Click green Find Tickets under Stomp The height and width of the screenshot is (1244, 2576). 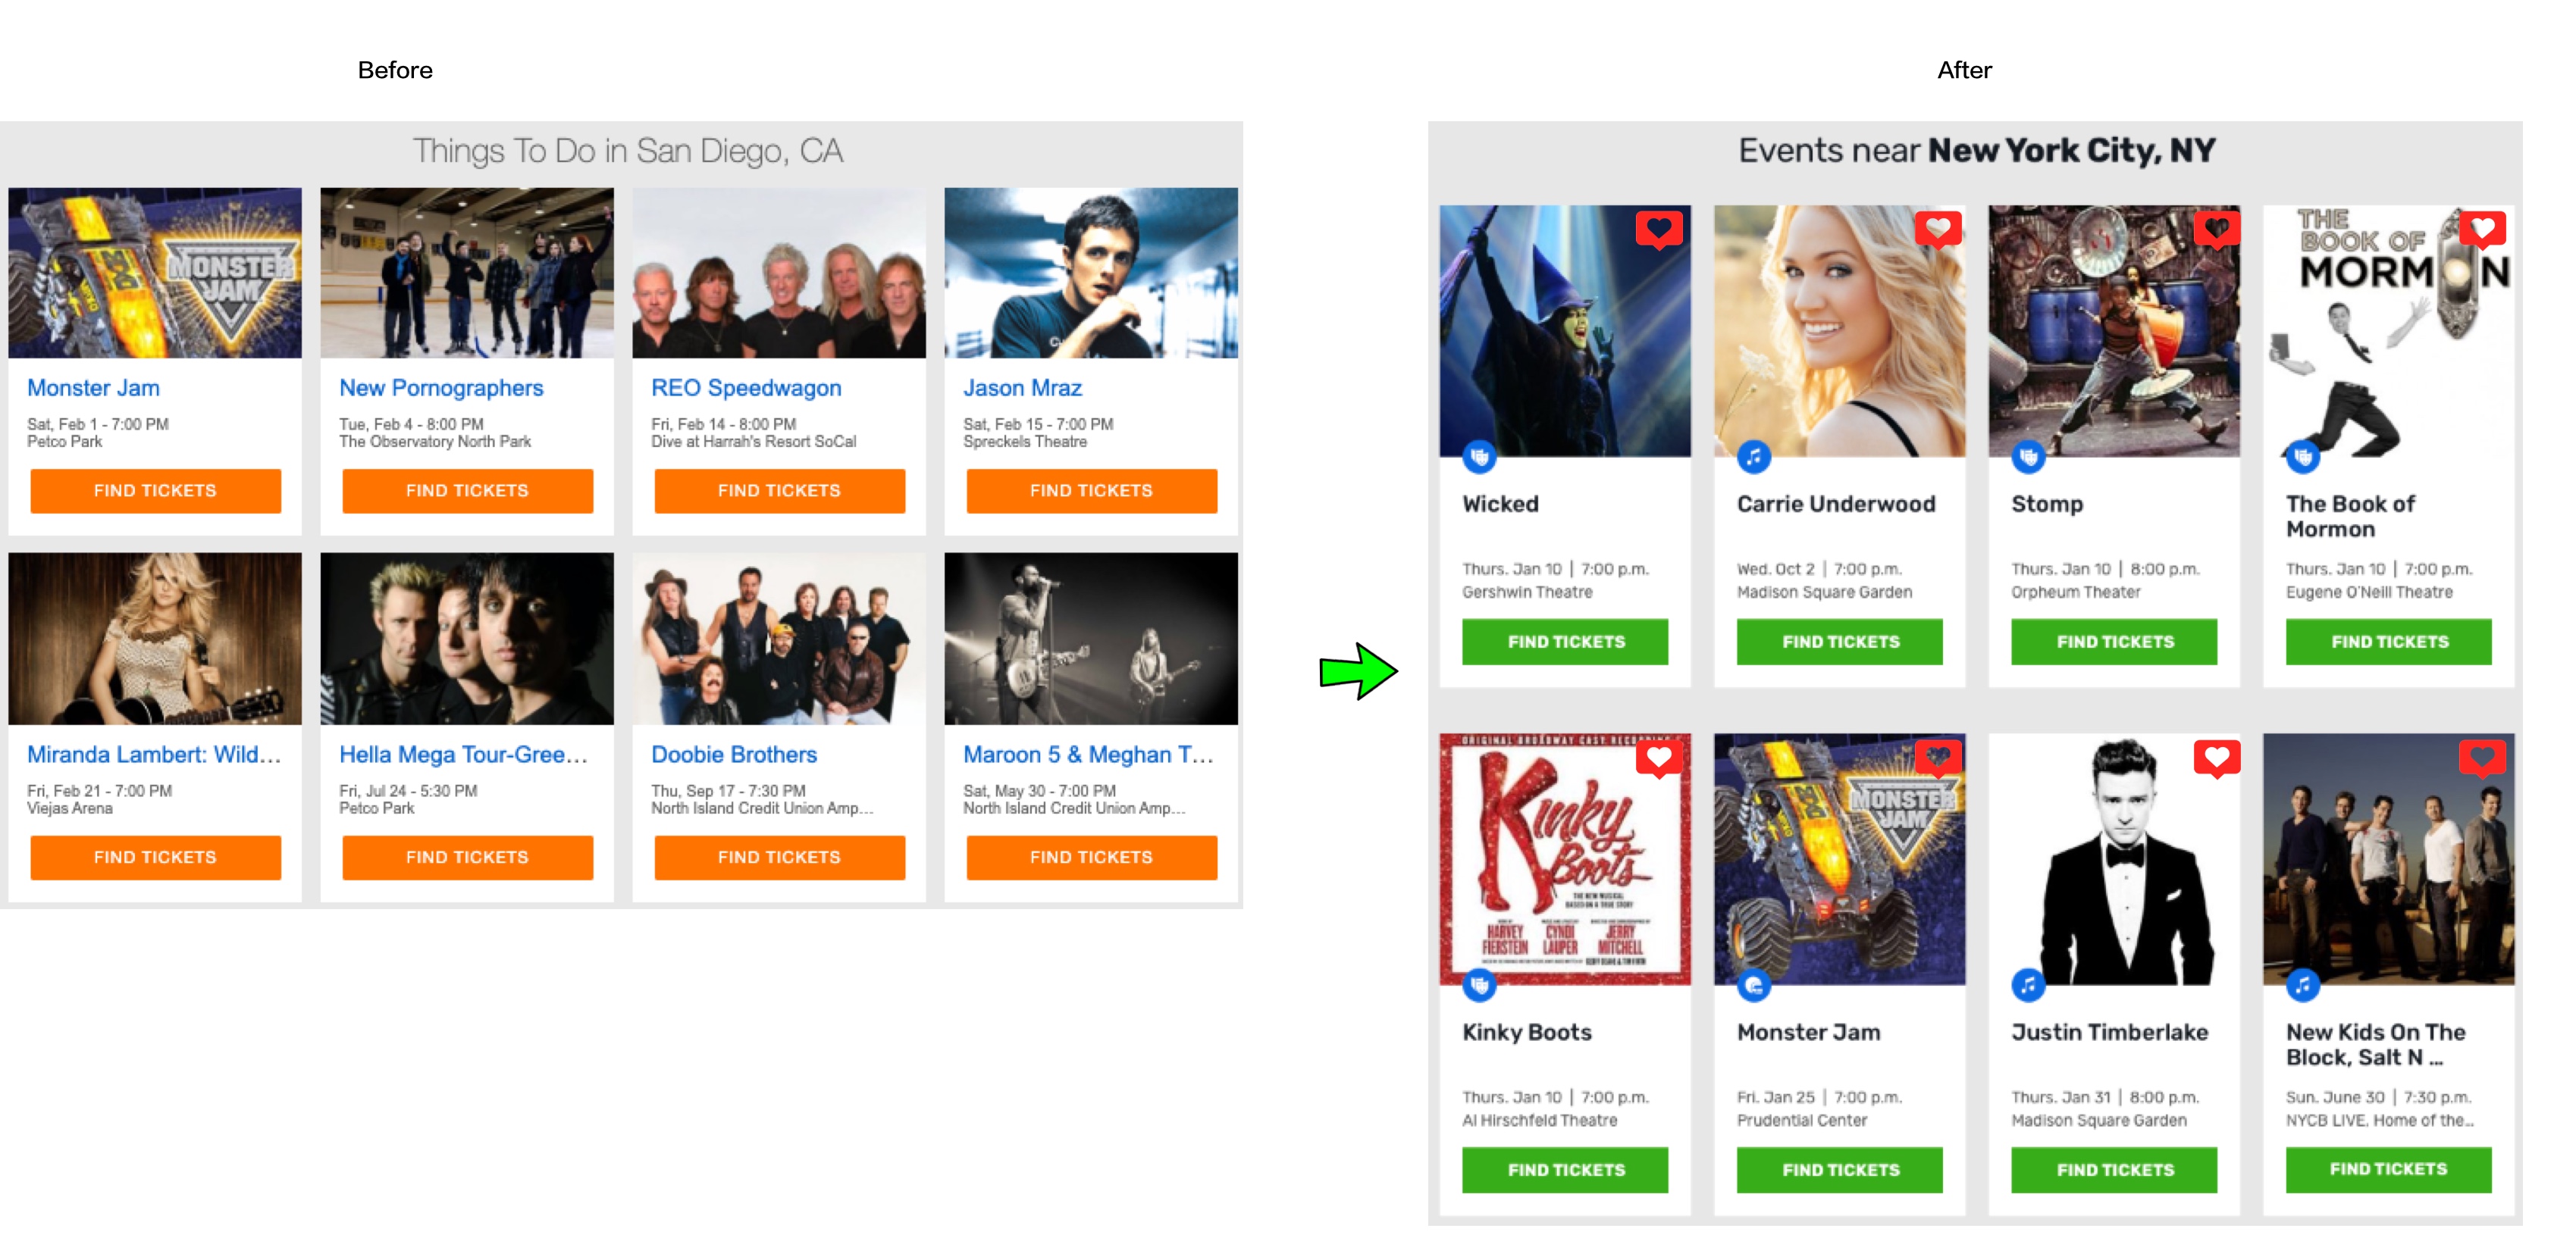pyautogui.click(x=2114, y=642)
